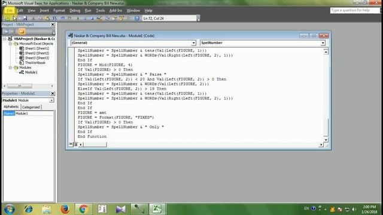Switch to Procedure View at code window bottom
The height and width of the screenshot is (215, 383).
71,145
